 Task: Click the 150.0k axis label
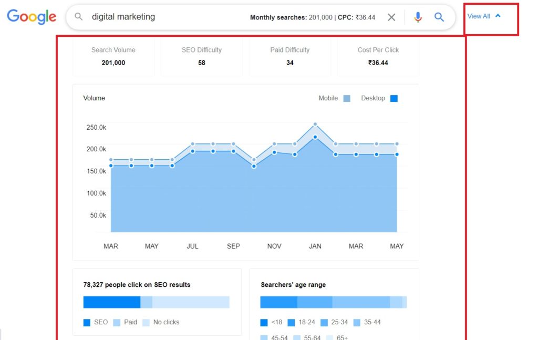(96, 171)
